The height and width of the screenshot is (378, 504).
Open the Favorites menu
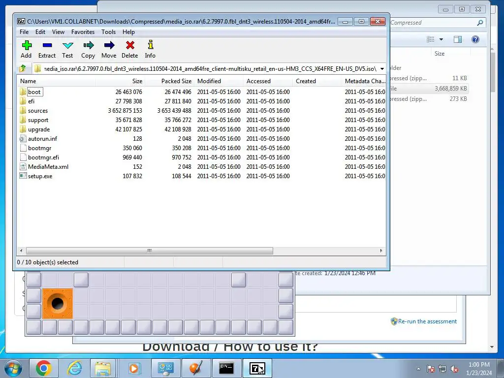[83, 32]
